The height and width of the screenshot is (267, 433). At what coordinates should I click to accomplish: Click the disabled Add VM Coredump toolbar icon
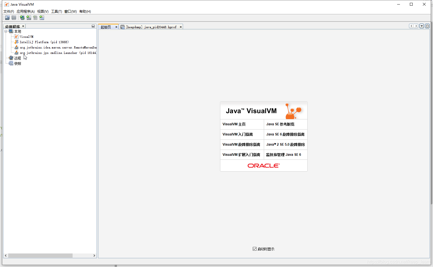point(35,18)
